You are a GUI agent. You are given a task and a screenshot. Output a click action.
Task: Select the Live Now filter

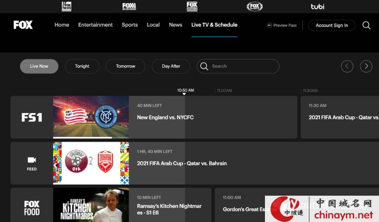[39, 66]
